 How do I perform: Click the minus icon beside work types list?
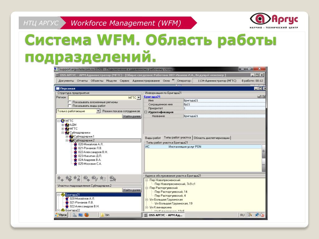pos(264,164)
